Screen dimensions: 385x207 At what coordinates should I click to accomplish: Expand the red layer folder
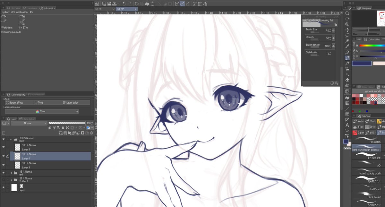coord(12,173)
